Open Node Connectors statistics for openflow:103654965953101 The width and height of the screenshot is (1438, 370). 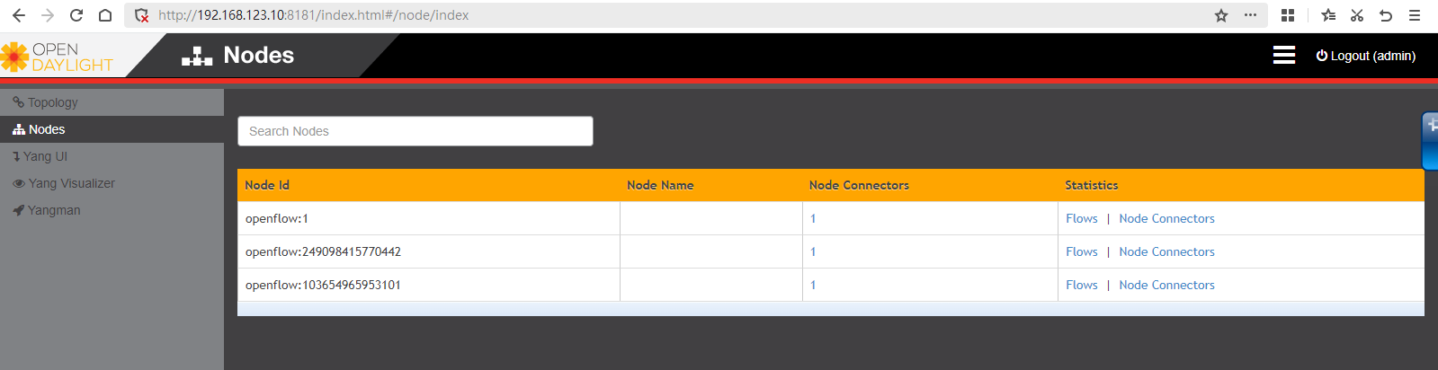click(x=1166, y=285)
